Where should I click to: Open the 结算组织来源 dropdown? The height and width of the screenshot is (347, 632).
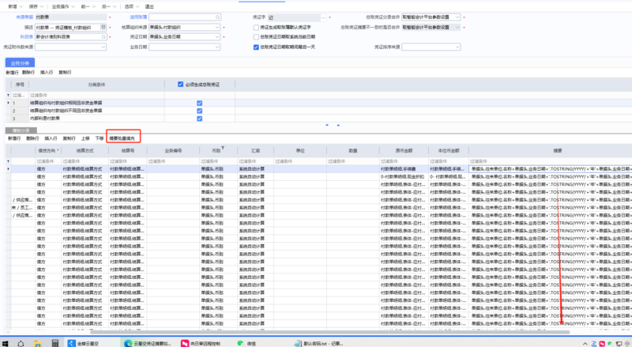click(x=220, y=27)
